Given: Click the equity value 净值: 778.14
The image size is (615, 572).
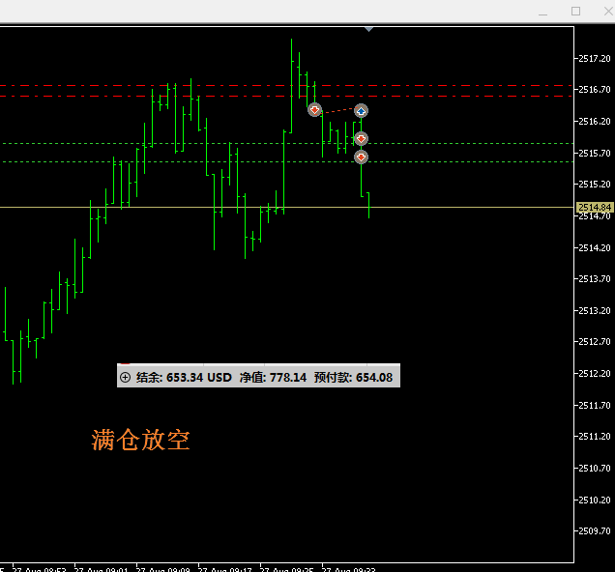Looking at the screenshot, I should 273,377.
